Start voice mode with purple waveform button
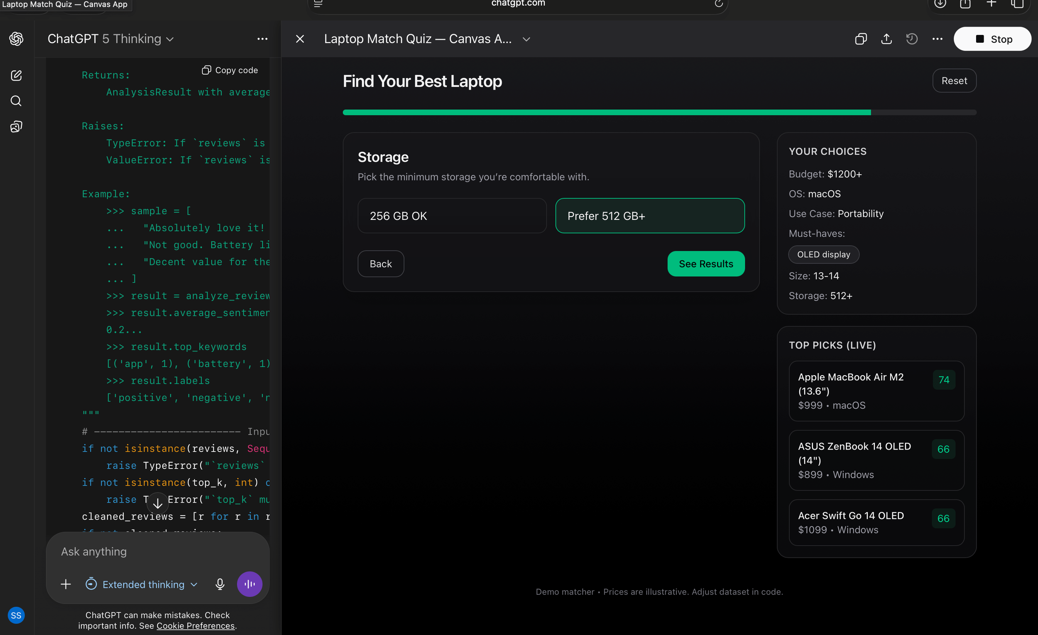This screenshot has width=1038, height=635. [250, 584]
